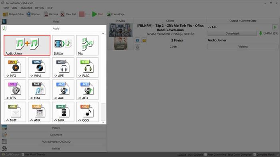The image size is (280, 157).
Task: Expand the Document category panel
Action: pos(54,135)
